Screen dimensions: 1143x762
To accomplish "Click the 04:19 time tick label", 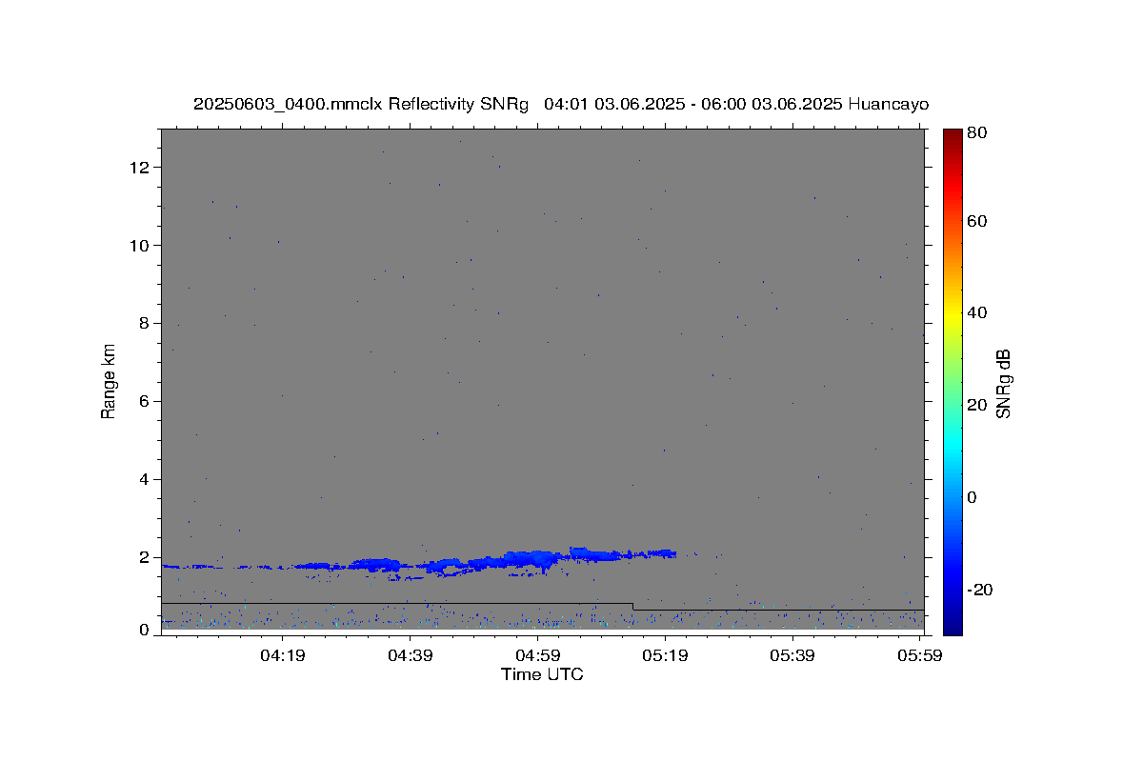I will tap(282, 655).
